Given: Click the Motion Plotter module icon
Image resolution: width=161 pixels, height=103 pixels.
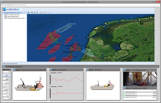Looking at the screenshot, I should pyautogui.click(x=51, y=70).
